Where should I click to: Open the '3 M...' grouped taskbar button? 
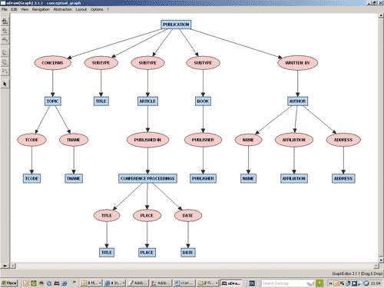tap(91, 283)
